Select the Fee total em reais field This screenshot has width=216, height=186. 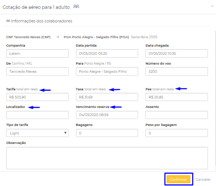point(176,97)
